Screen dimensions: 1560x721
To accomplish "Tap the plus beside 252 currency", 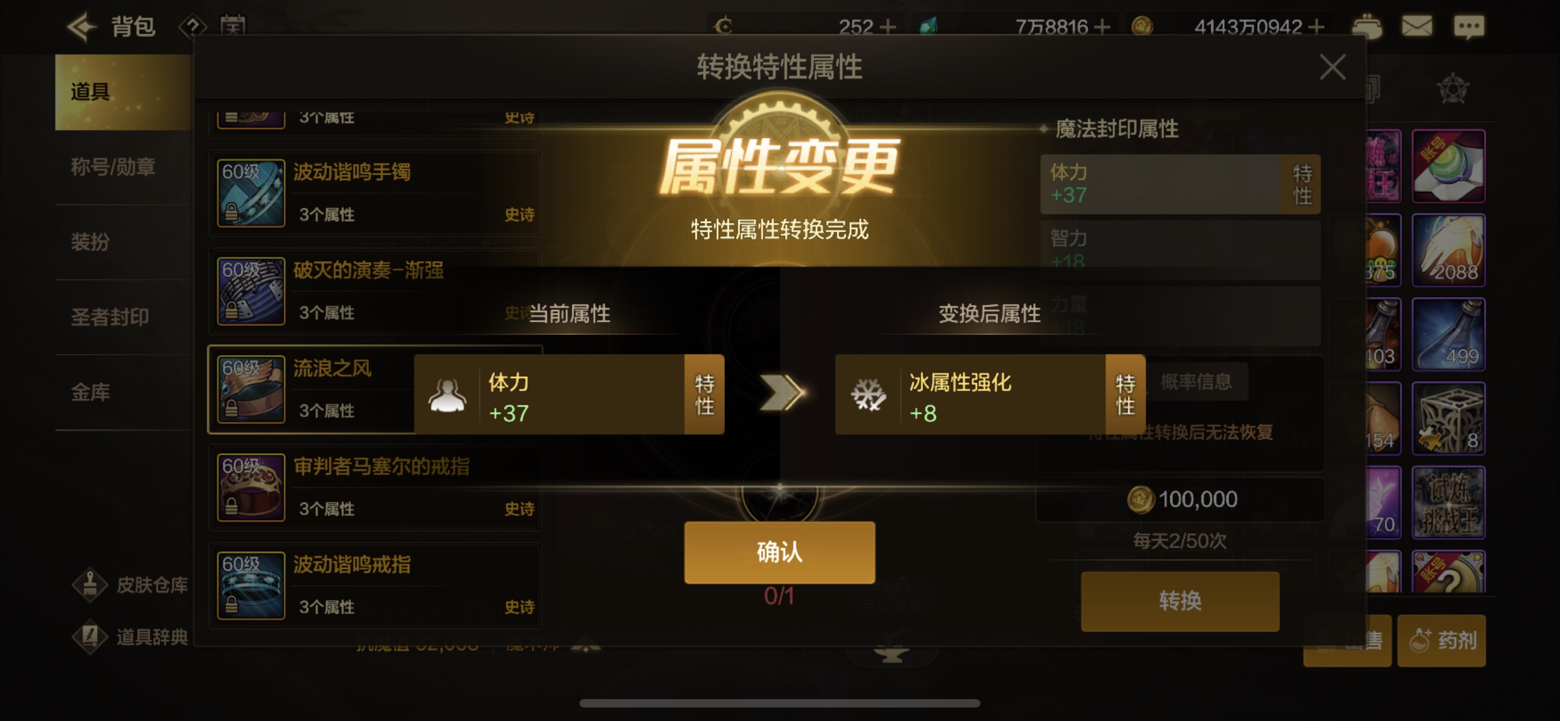I will [888, 26].
